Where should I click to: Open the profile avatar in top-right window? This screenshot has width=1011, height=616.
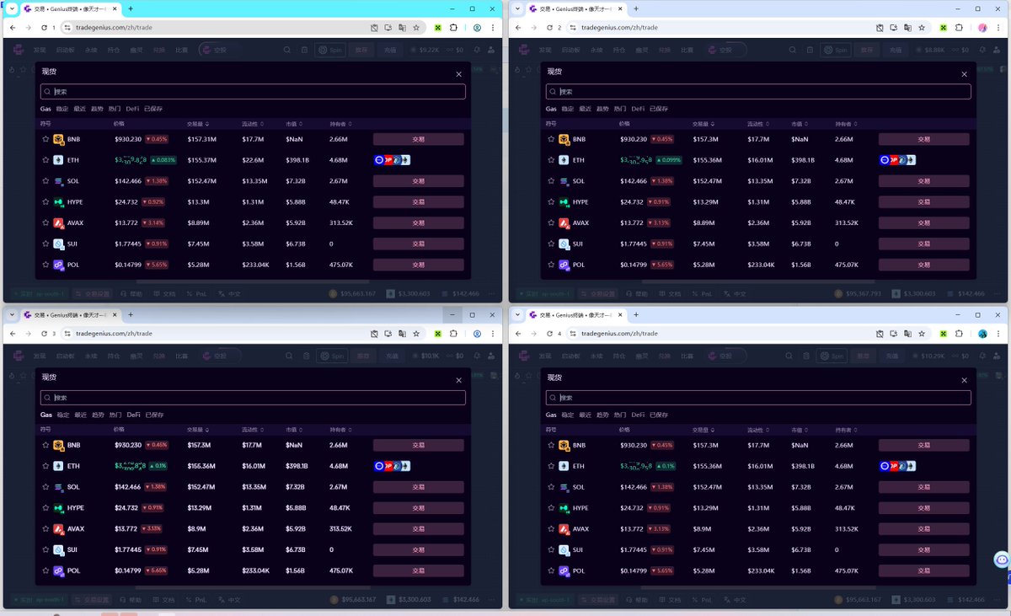click(x=982, y=28)
